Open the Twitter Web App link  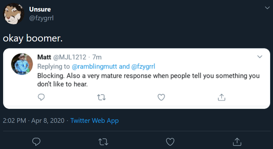click(x=94, y=121)
